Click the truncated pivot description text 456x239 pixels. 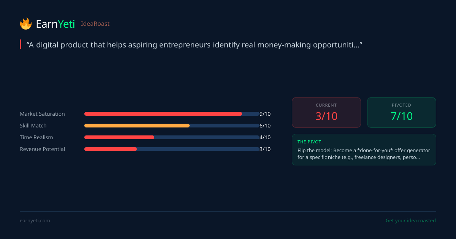coord(364,154)
